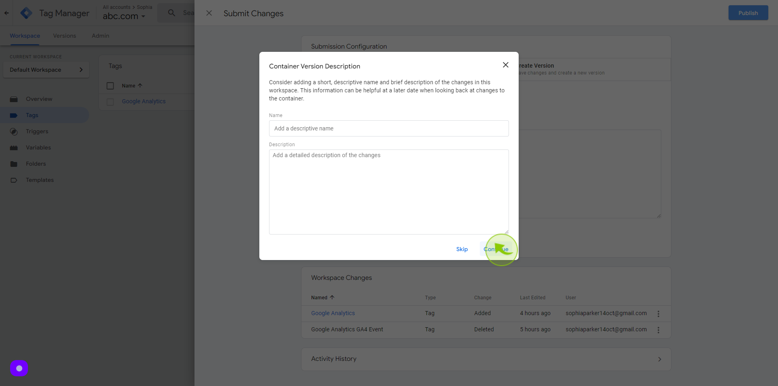The height and width of the screenshot is (386, 778).
Task: Open Google Analytics link in Workspace Changes
Action: pyautogui.click(x=333, y=313)
